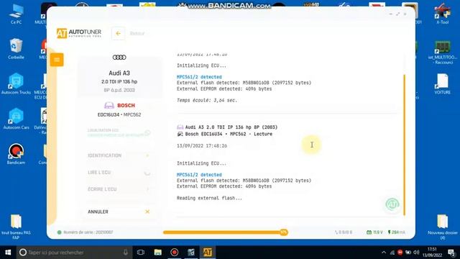The height and width of the screenshot is (259, 460).
Task: Open Nouveau dossier (4) folder
Action: coord(443,227)
